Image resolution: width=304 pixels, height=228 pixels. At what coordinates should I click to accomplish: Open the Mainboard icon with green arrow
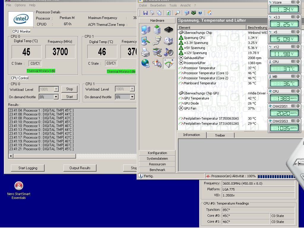pyautogui.click(x=157, y=30)
